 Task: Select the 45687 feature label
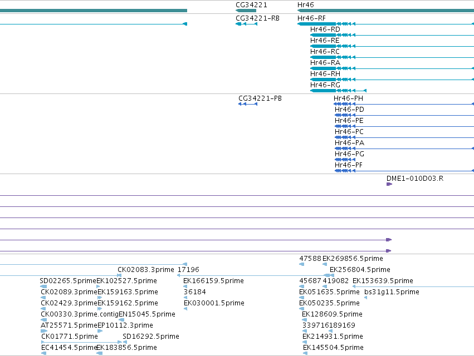[x=310, y=280]
